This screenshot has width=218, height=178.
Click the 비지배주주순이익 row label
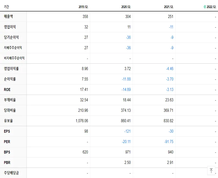[x=14, y=58]
